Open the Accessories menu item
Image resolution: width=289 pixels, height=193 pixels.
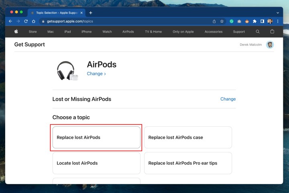(214, 32)
